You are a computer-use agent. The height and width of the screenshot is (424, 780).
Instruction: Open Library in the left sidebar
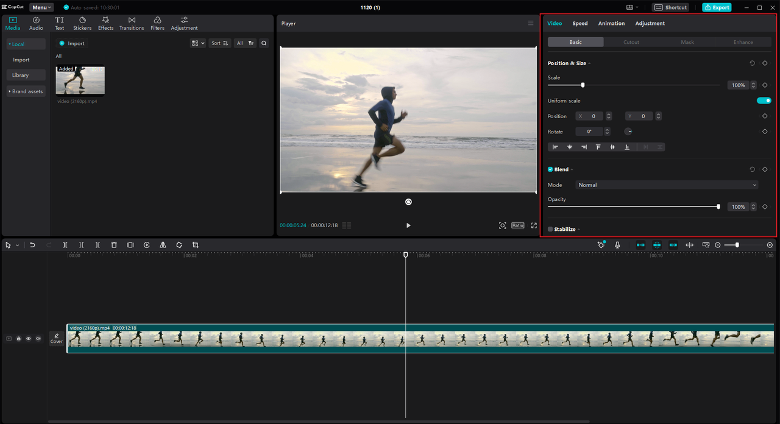coord(26,75)
